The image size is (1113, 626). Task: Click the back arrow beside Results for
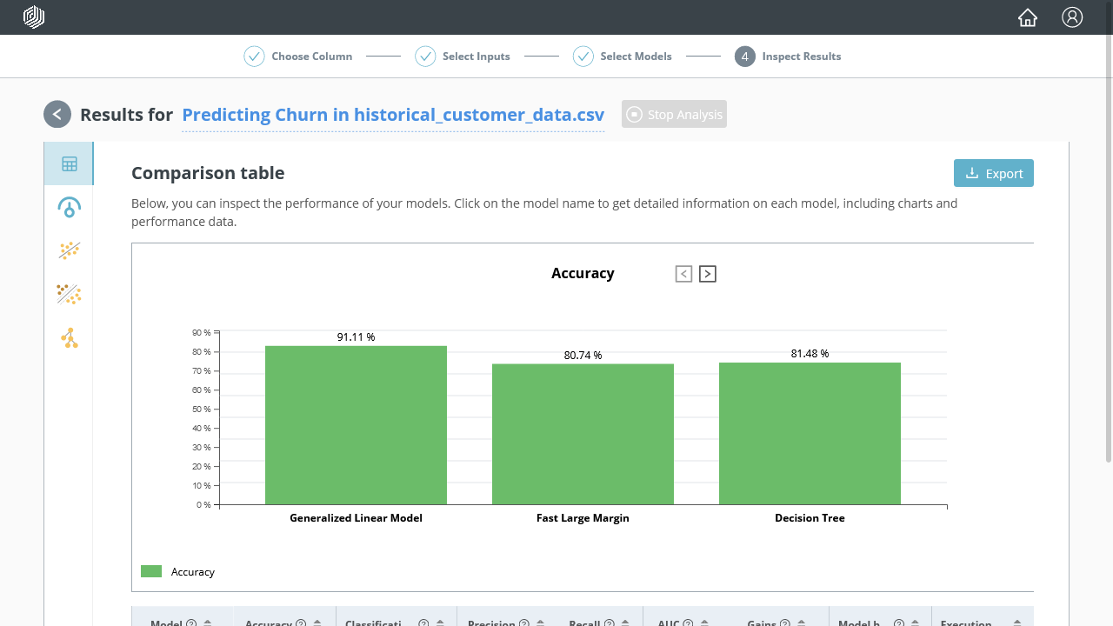tap(57, 114)
